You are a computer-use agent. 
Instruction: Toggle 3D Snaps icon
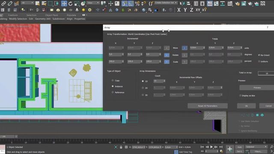pyautogui.click(x=124, y=3)
